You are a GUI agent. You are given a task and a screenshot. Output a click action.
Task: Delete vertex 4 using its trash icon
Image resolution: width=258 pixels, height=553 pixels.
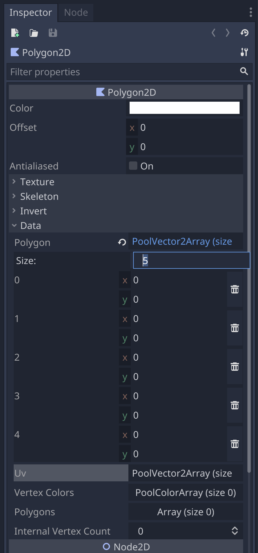(235, 444)
